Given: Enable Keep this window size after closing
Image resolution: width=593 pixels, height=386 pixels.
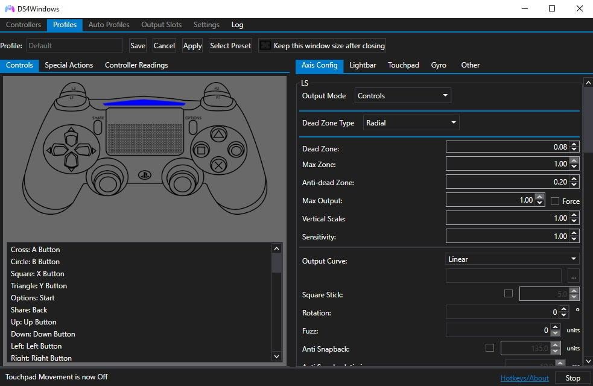Looking at the screenshot, I should (x=265, y=45).
